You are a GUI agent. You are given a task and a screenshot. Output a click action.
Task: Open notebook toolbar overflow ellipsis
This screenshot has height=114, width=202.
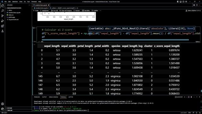tap(100, 10)
